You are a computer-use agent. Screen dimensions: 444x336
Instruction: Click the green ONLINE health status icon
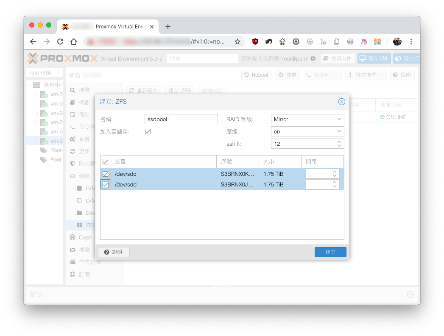(x=382, y=117)
